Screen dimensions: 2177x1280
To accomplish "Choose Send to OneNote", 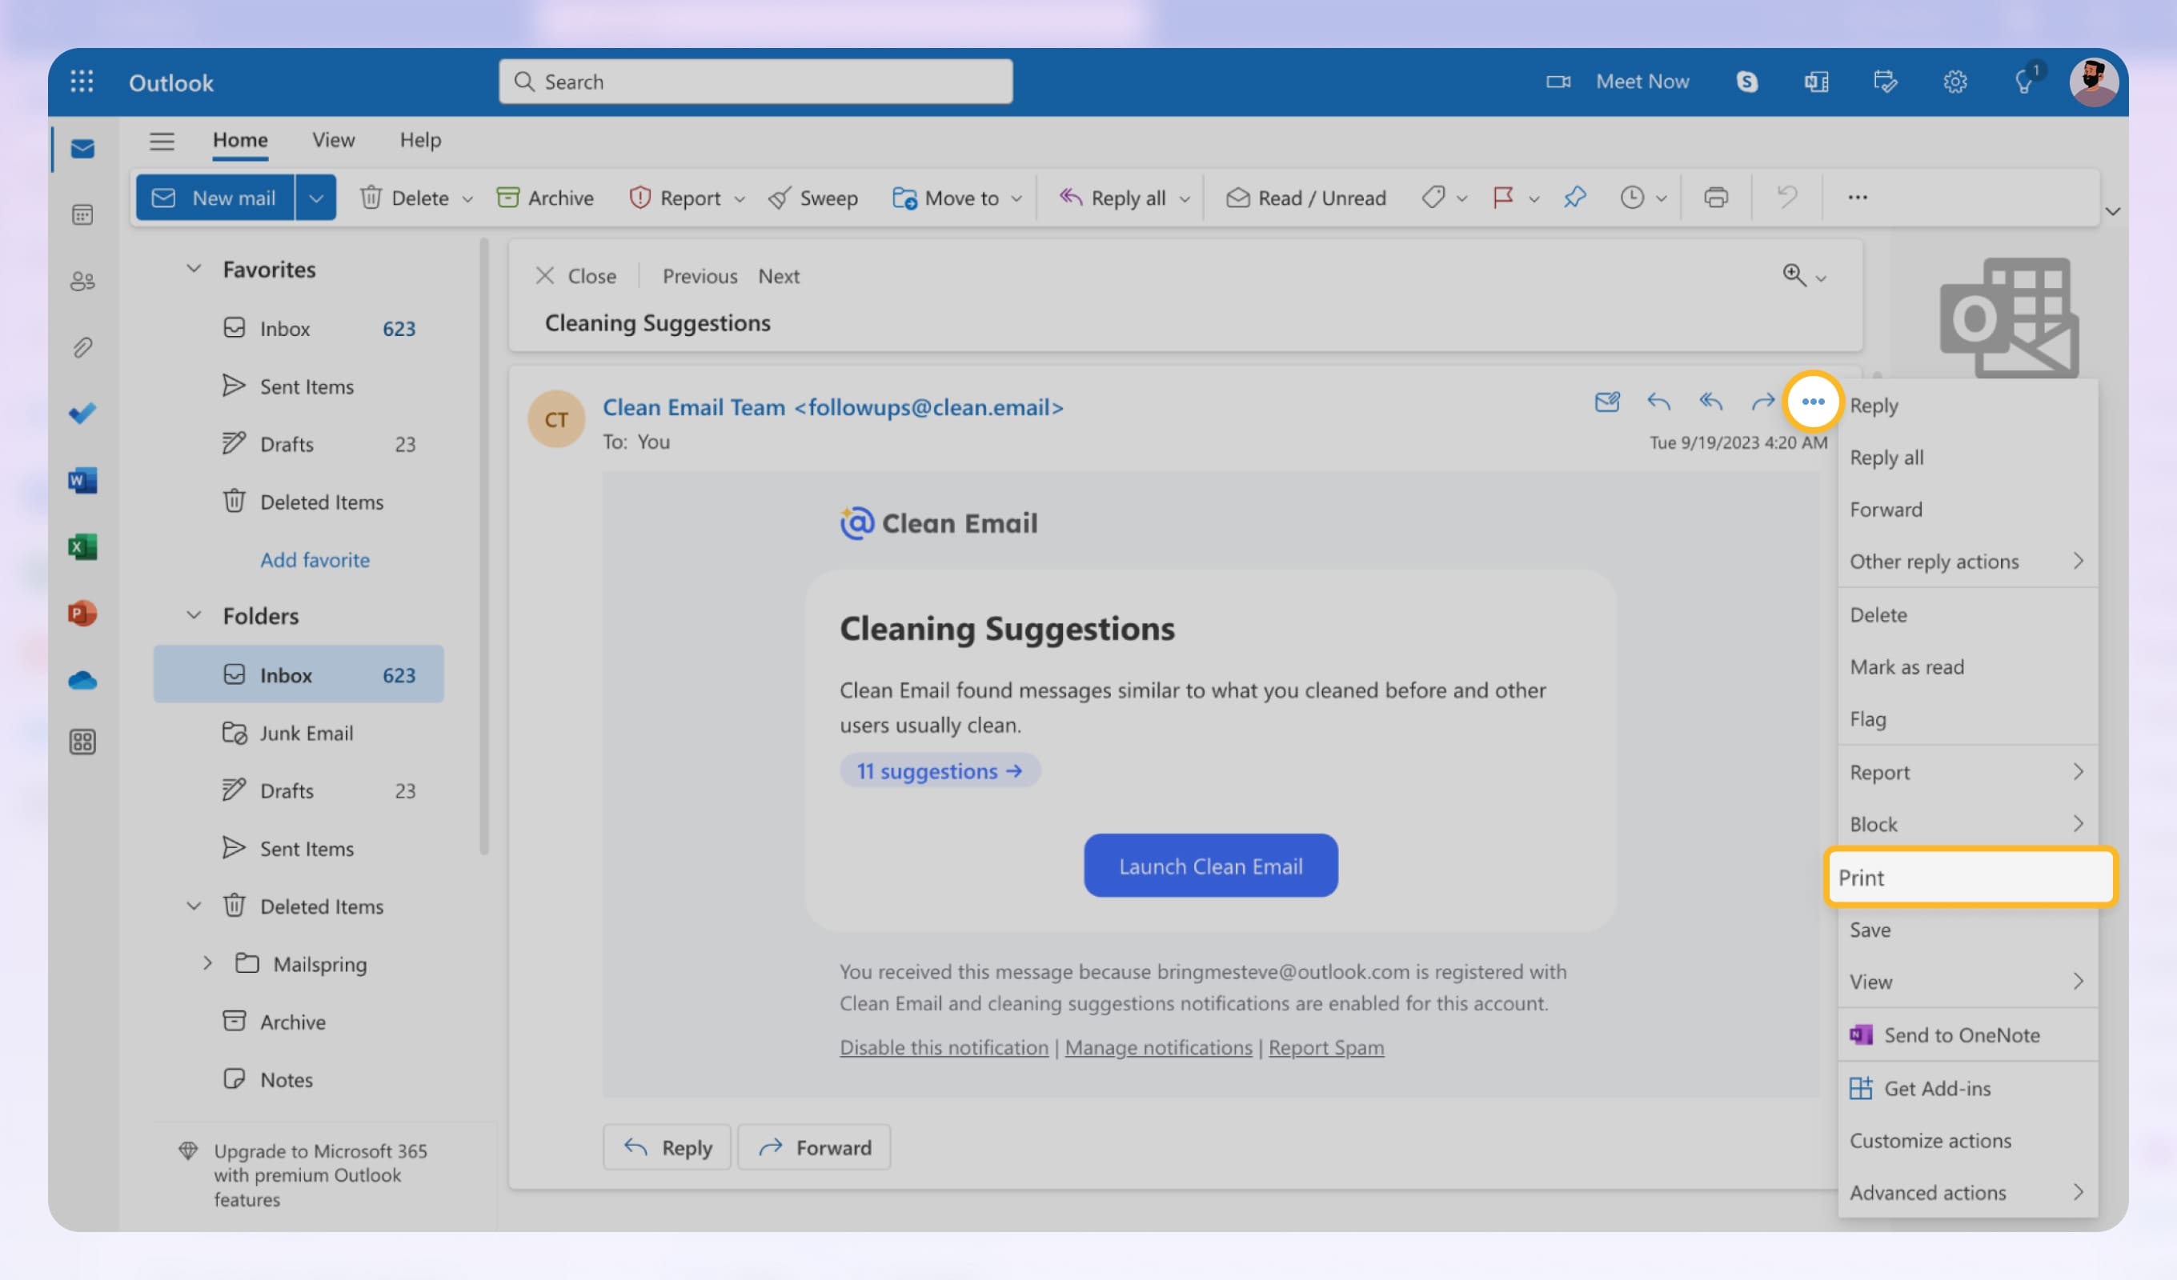I will click(1968, 1034).
